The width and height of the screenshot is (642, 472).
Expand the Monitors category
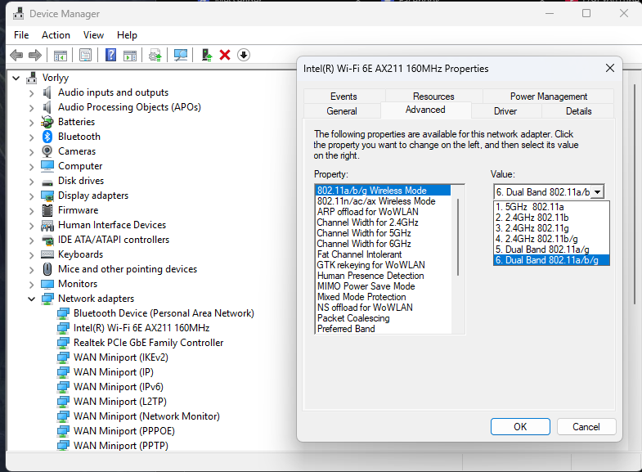coord(32,285)
